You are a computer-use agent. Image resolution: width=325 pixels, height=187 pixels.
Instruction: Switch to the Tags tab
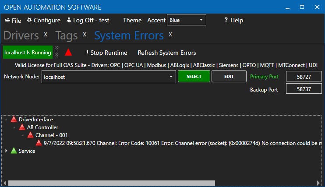coord(67,35)
